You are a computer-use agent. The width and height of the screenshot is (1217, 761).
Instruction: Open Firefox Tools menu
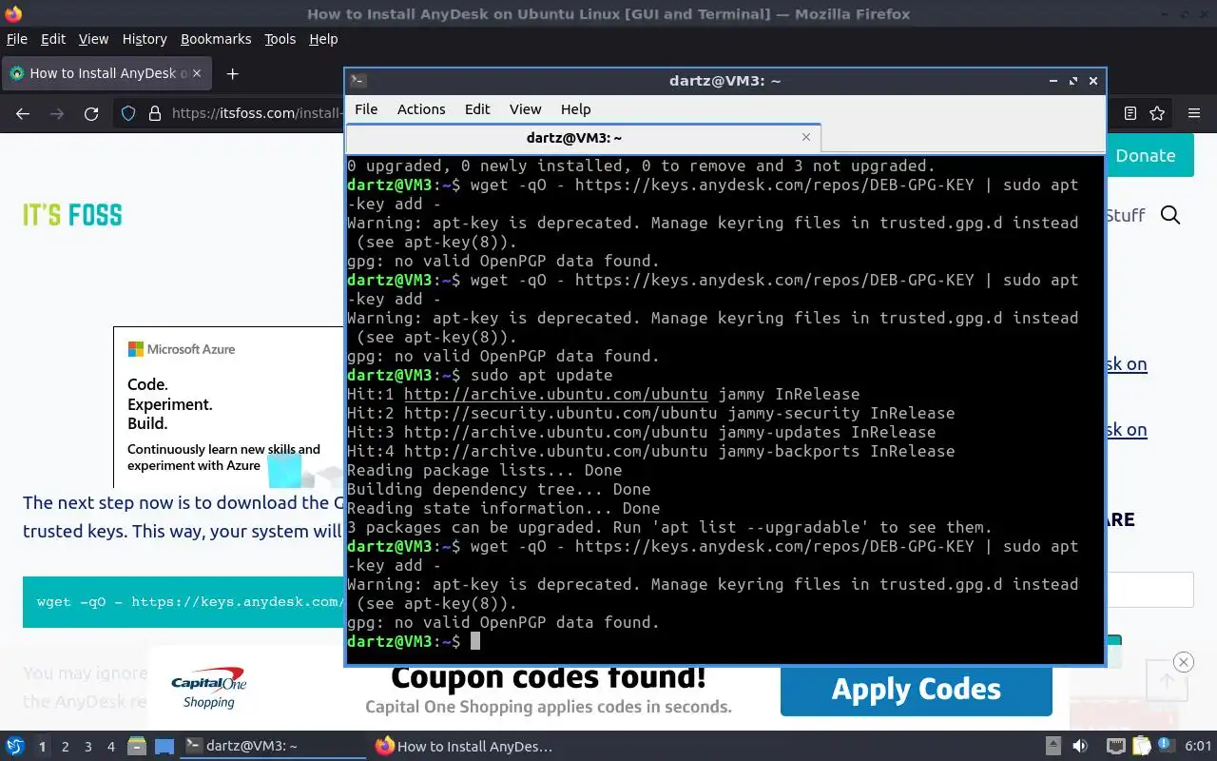pos(280,39)
